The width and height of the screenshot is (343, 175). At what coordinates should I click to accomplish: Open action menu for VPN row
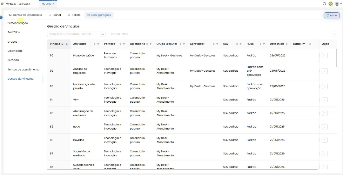pos(325,100)
